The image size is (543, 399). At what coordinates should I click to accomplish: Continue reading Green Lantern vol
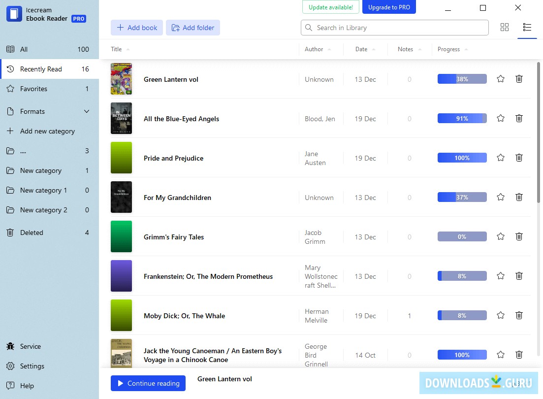148,383
